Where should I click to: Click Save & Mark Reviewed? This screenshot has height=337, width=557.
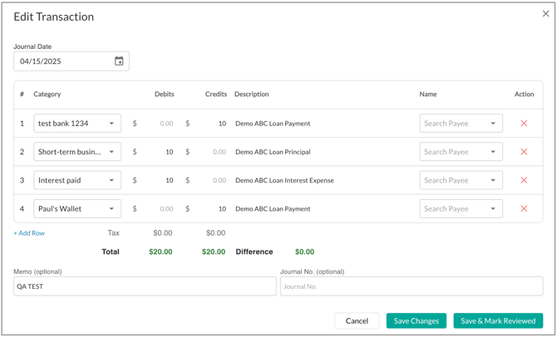pyautogui.click(x=498, y=320)
